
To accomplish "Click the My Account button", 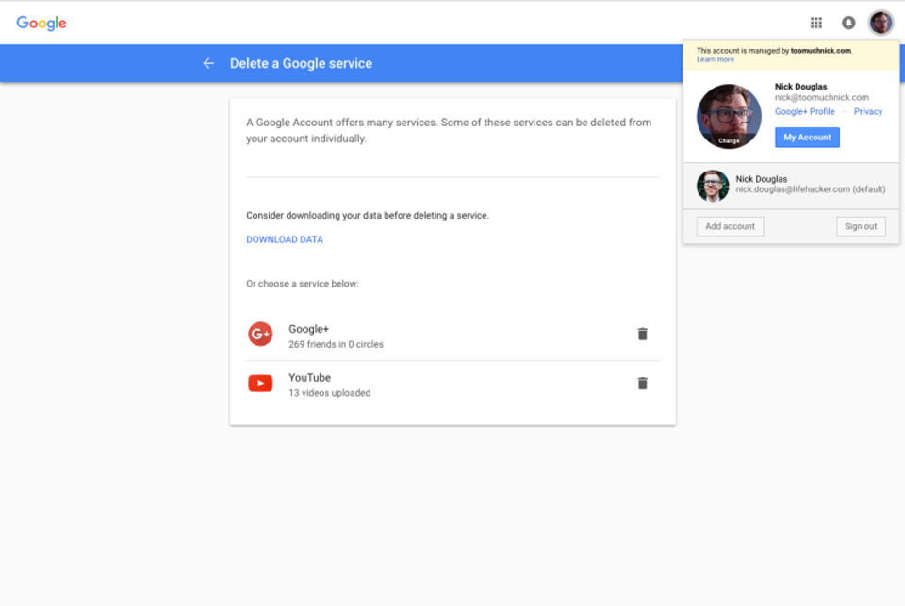I will click(x=807, y=138).
